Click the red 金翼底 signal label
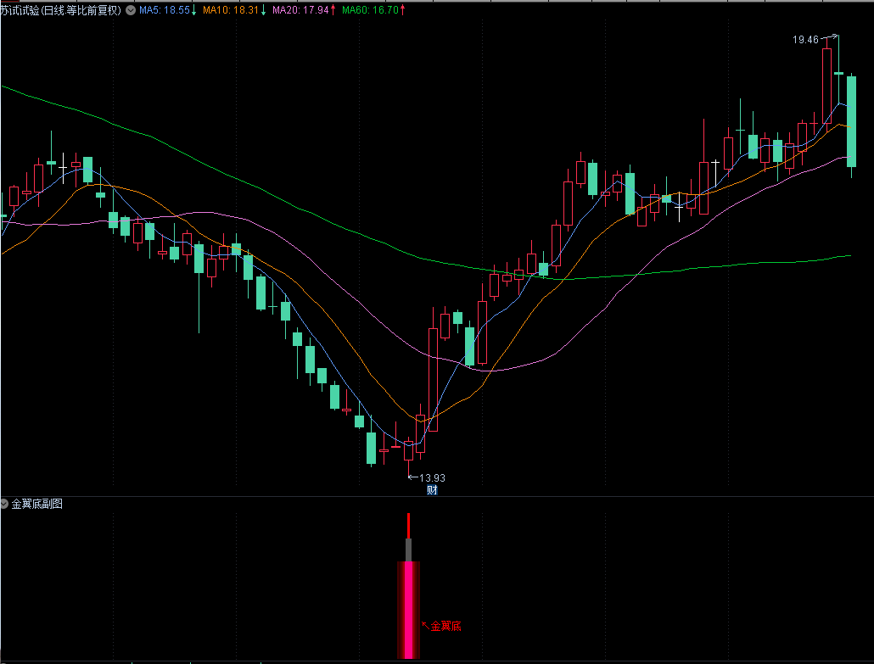The width and height of the screenshot is (874, 664). (445, 626)
